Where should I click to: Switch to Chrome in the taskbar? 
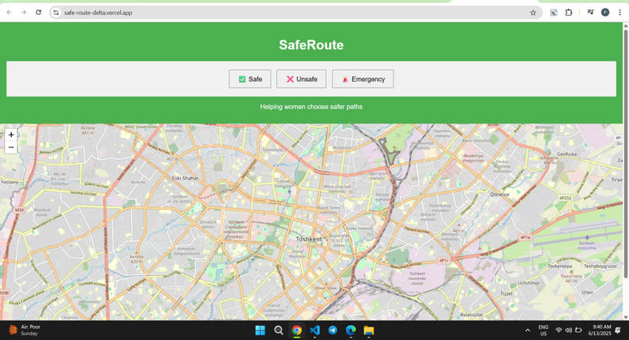coord(297,331)
